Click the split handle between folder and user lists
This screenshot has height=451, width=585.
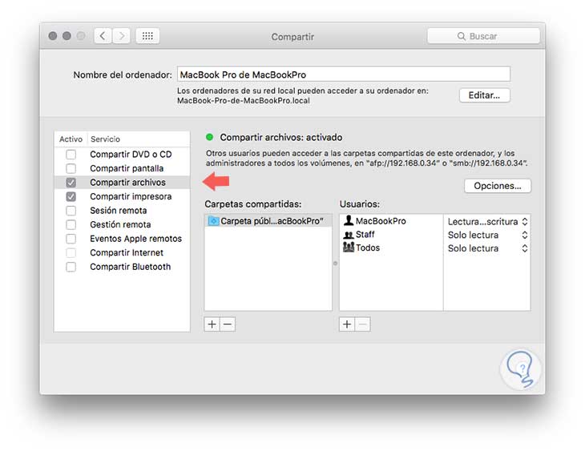pyautogui.click(x=336, y=264)
